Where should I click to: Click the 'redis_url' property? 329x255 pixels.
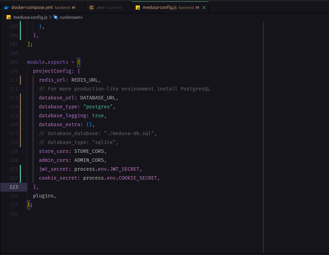pyautogui.click(x=52, y=80)
